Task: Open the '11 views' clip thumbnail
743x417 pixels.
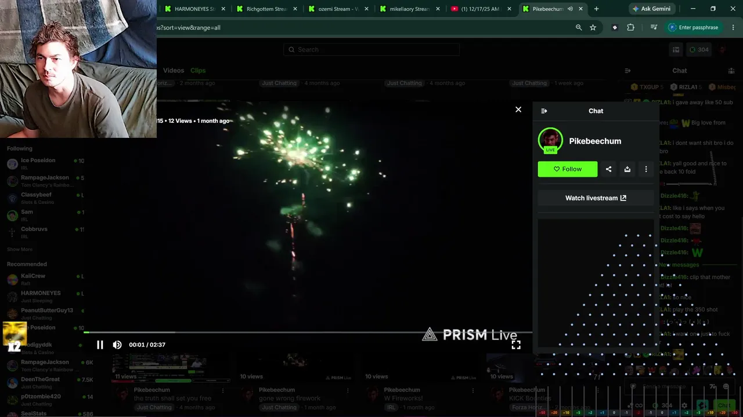Action: (x=171, y=367)
